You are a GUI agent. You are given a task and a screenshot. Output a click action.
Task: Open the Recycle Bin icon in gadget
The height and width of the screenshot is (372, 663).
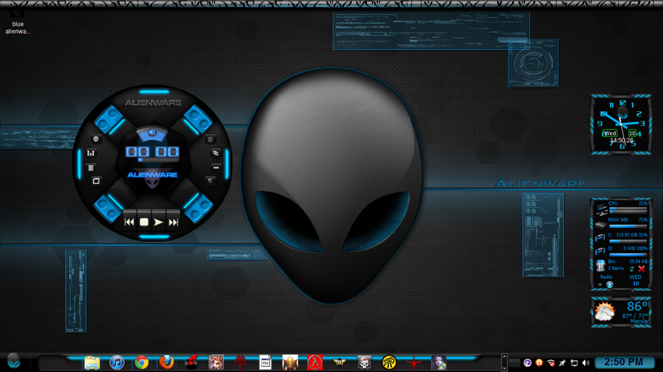click(600, 266)
